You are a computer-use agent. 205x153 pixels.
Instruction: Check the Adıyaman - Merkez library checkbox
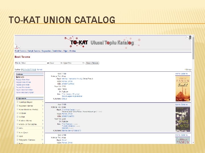pyautogui.click(x=17, y=106)
